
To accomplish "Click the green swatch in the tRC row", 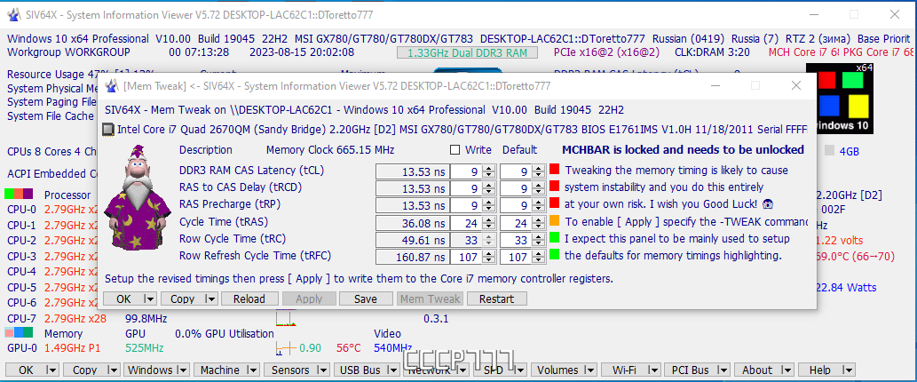I will pyautogui.click(x=555, y=237).
